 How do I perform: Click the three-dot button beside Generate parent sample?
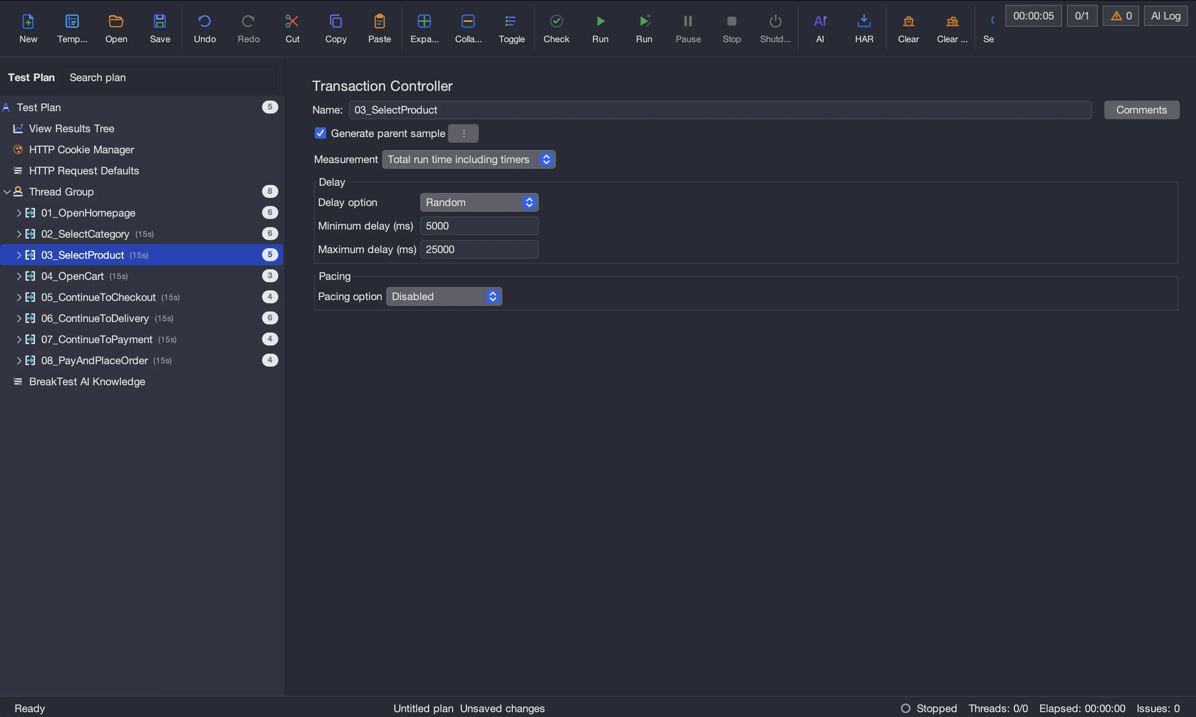463,133
